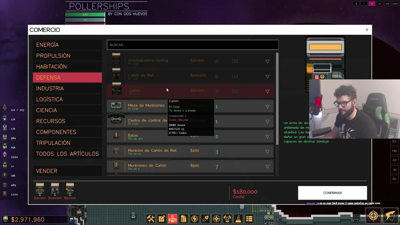
Task: Expand the Municiones de Cañon row arrow
Action: click(267, 167)
